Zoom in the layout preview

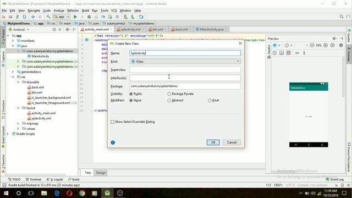pyautogui.click(x=326, y=45)
